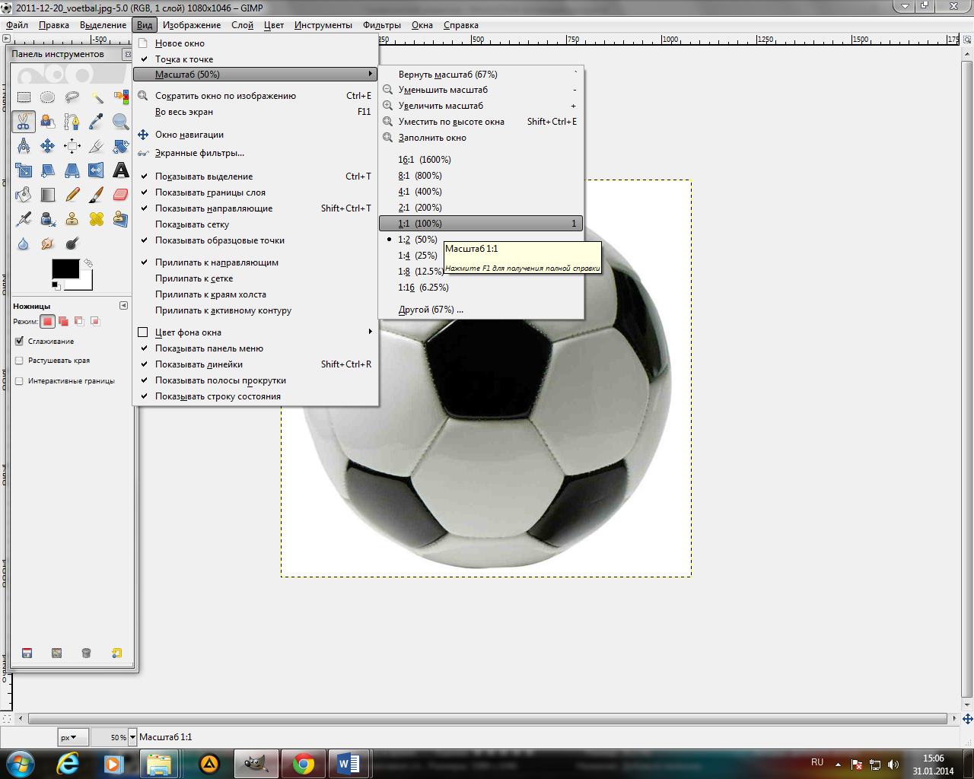Click the Move tool icon
974x779 pixels.
tap(48, 146)
